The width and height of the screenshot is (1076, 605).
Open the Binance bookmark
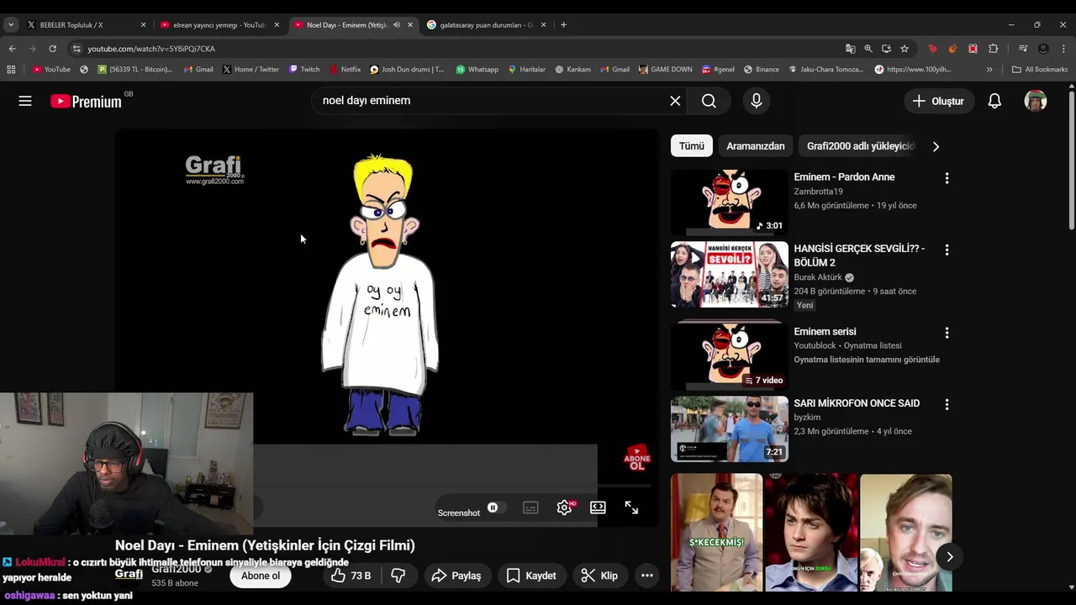coord(761,70)
